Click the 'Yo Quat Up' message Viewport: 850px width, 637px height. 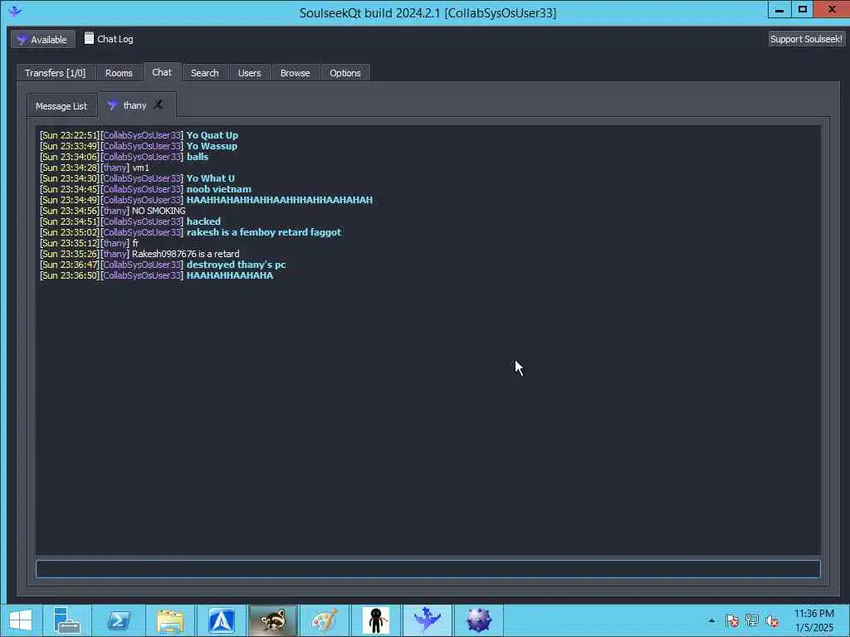point(212,135)
